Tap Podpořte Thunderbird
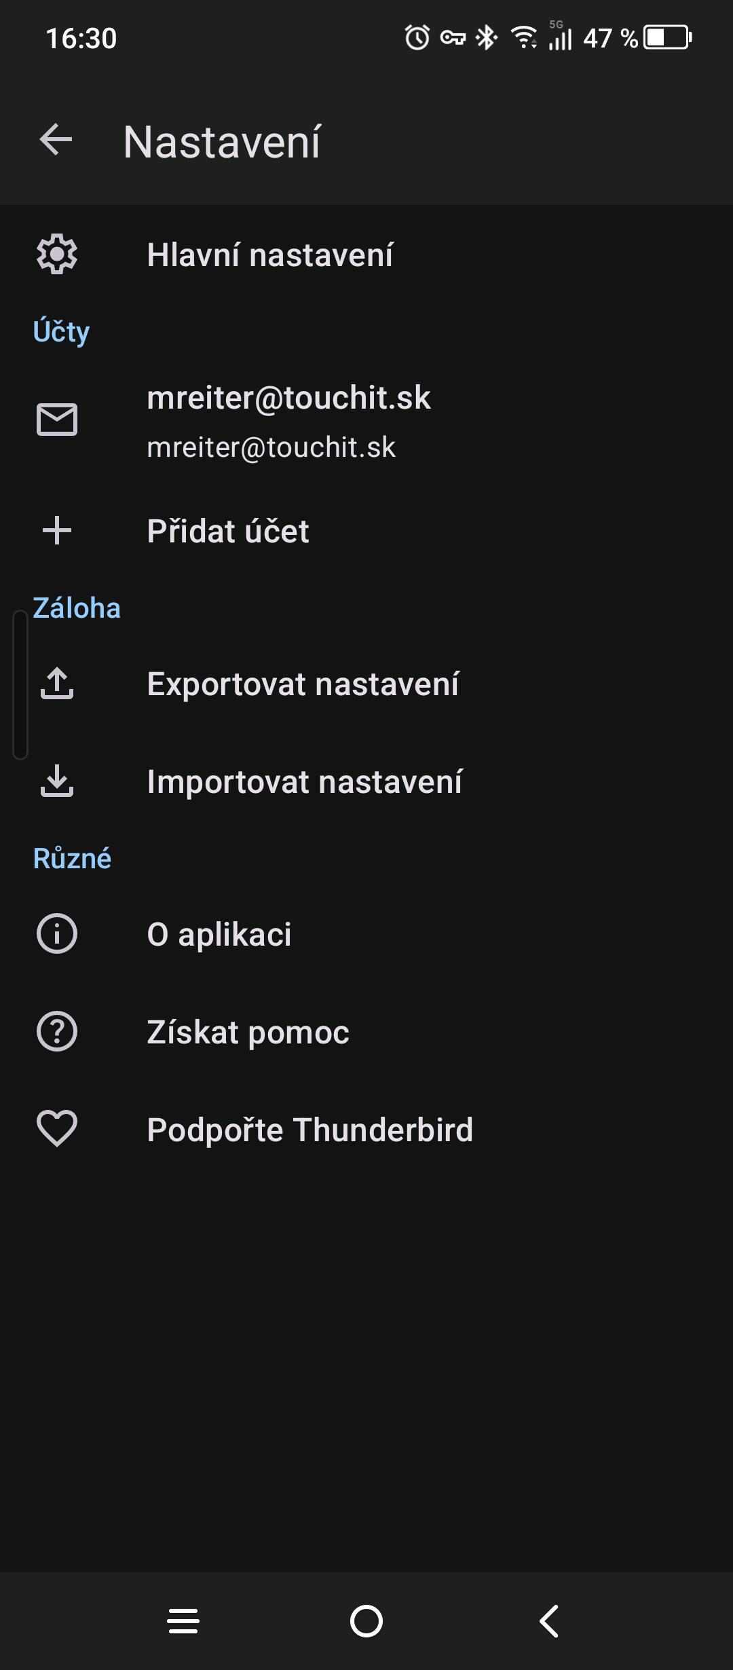 coord(309,1130)
